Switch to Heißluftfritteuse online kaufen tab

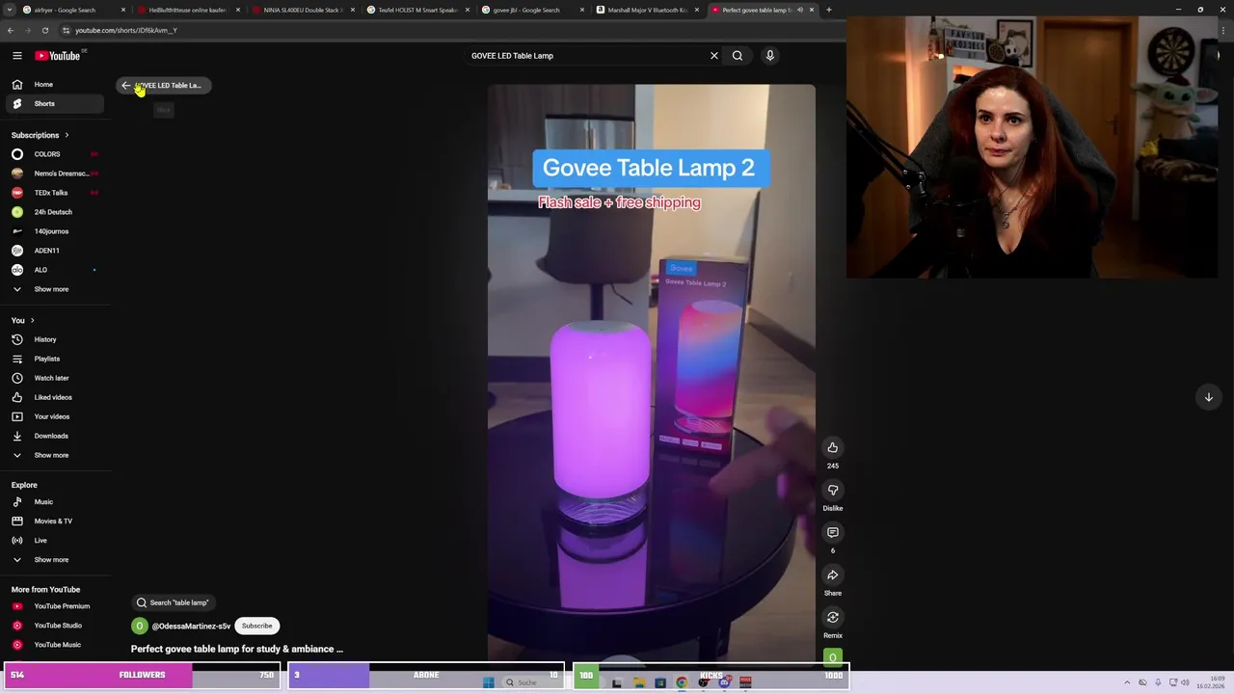(x=187, y=10)
